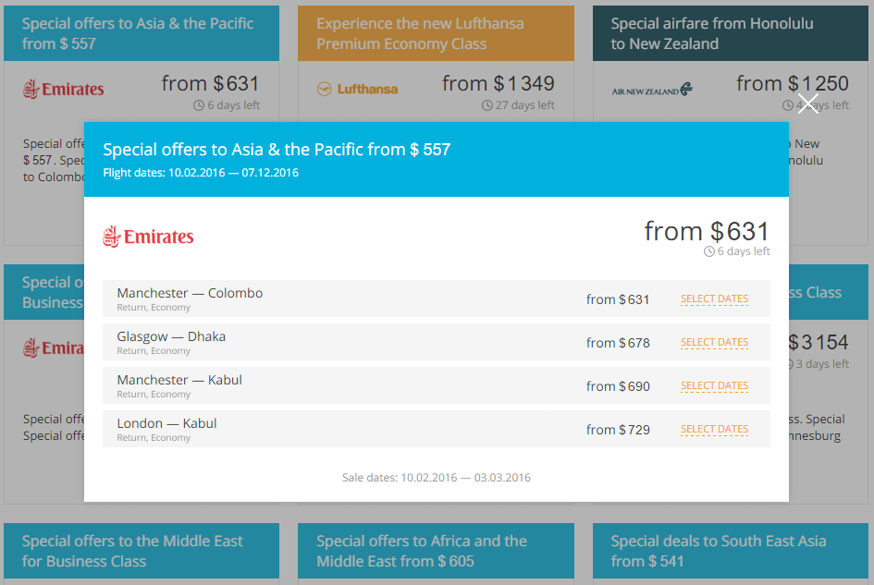Click Emirates logo on background card
874x585 pixels.
[x=63, y=90]
